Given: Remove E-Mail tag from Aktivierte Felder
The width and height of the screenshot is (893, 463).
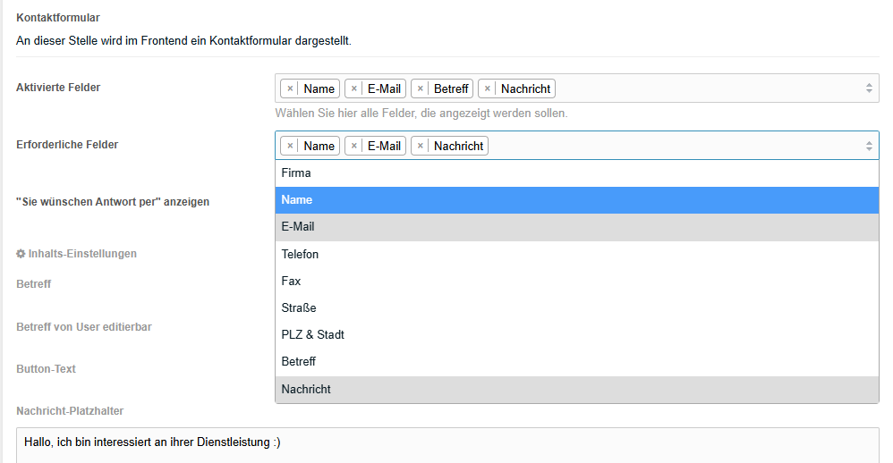Looking at the screenshot, I should tap(353, 88).
